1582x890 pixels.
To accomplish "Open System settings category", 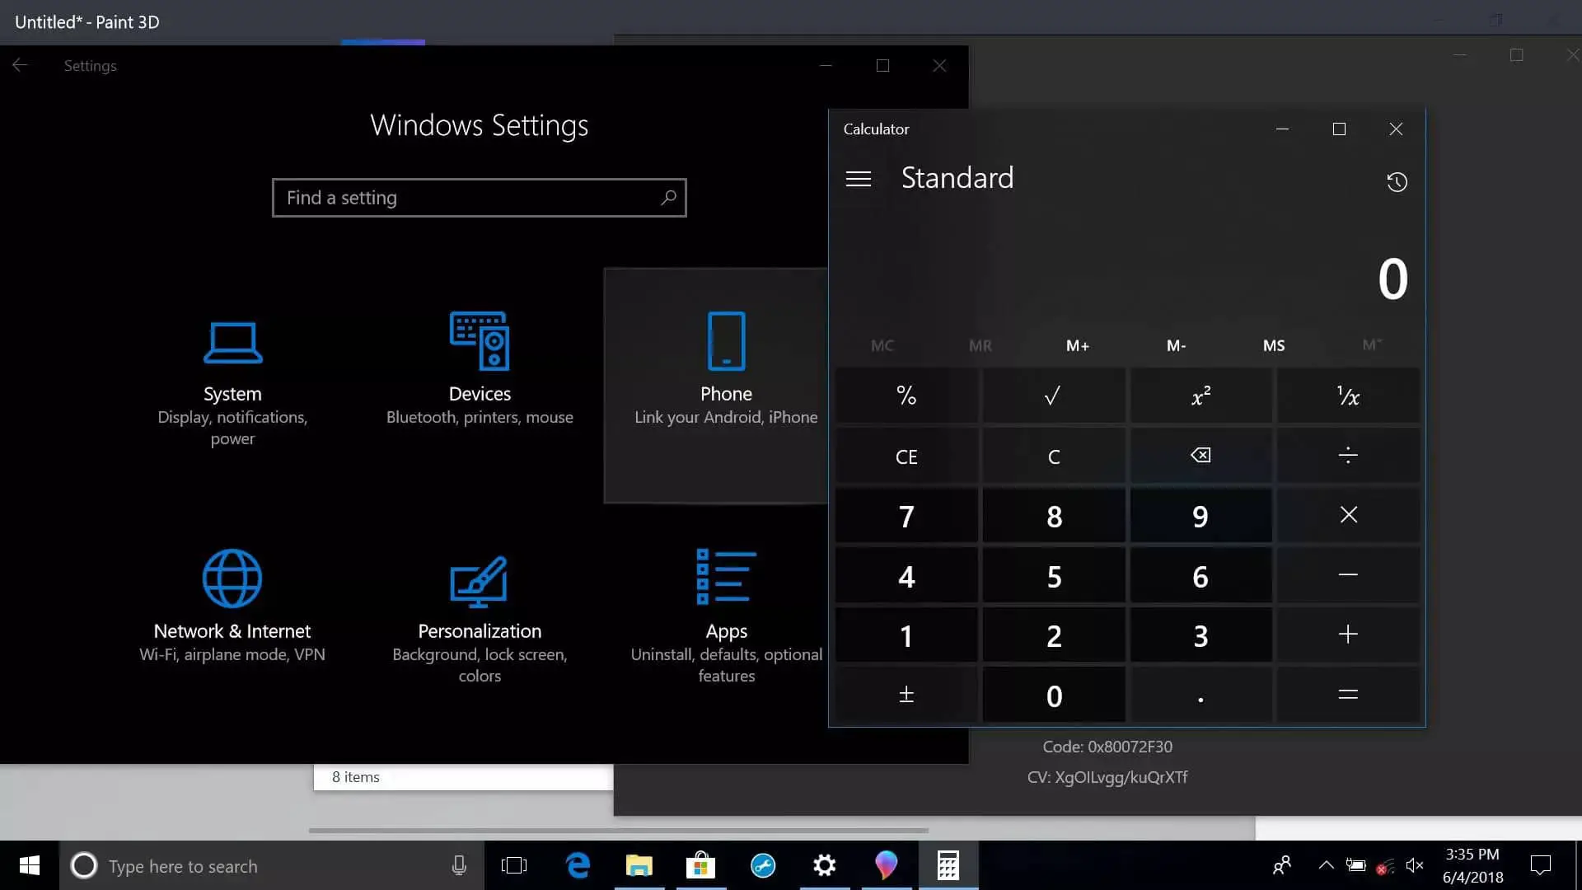I will point(232,384).
